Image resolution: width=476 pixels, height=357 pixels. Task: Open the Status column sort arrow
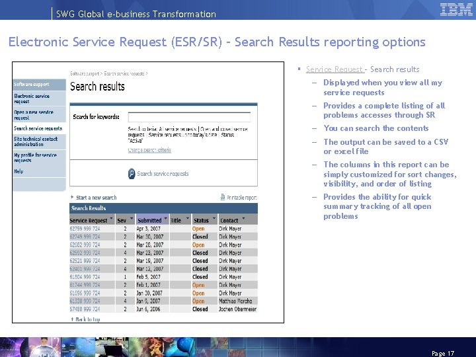214,218
